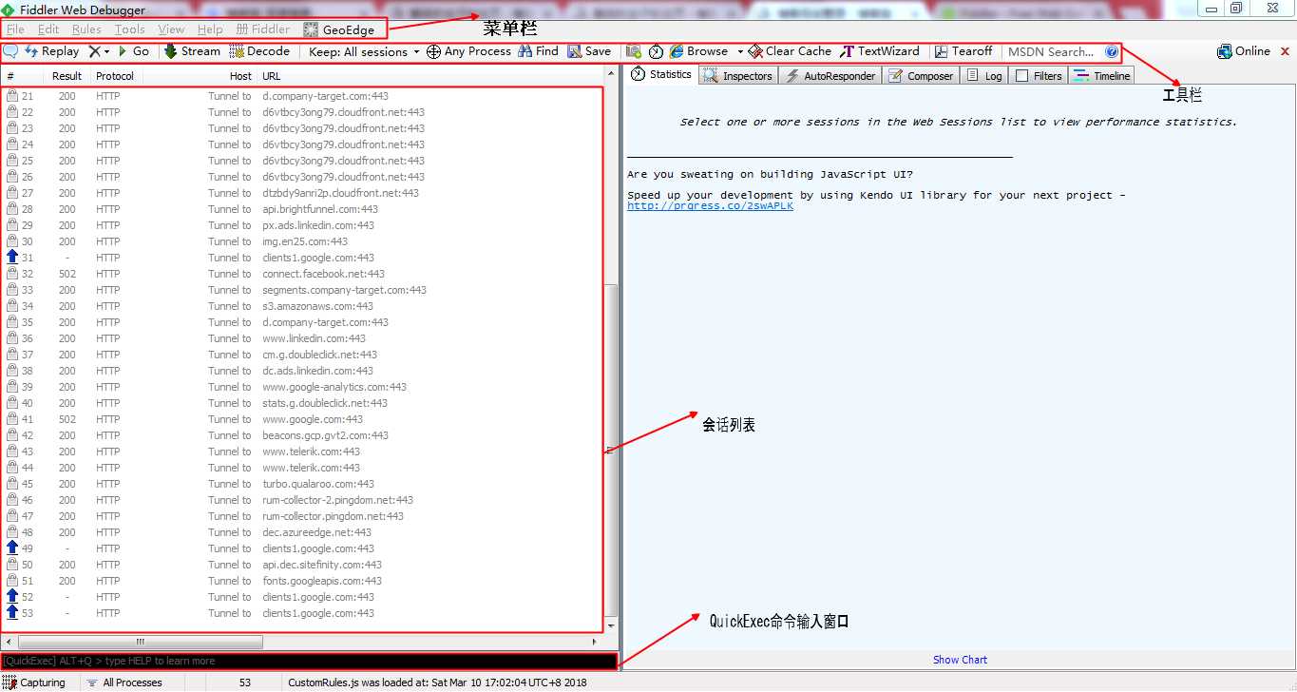The height and width of the screenshot is (692, 1297).
Task: Click the camera screenshot toolbar icon
Action: (634, 51)
